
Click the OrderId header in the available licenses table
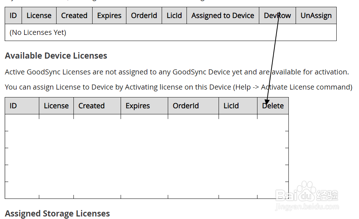click(193, 106)
